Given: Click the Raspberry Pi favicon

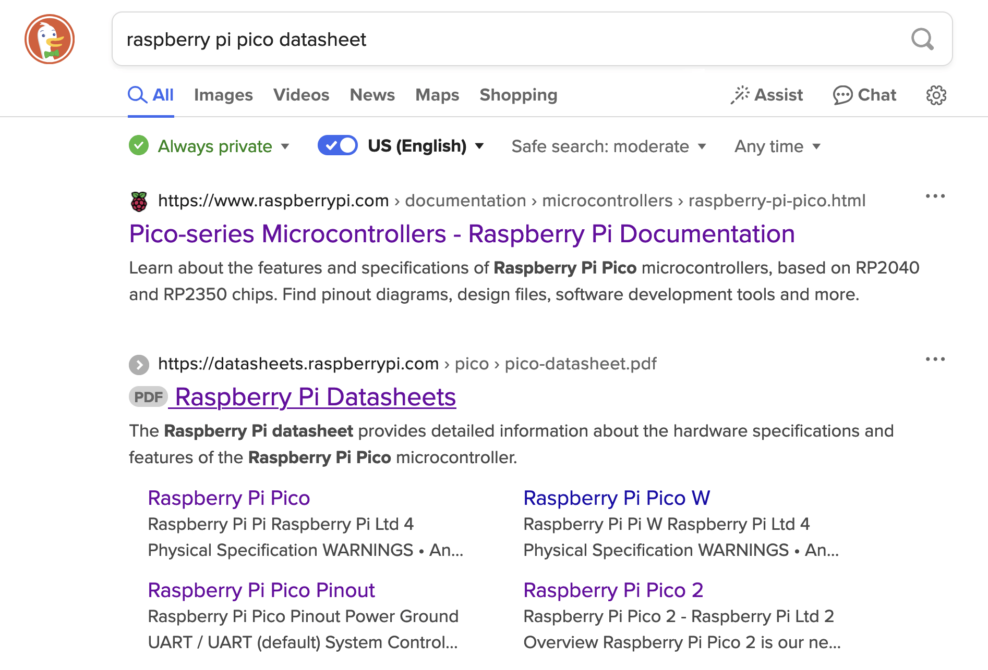Looking at the screenshot, I should click(139, 202).
